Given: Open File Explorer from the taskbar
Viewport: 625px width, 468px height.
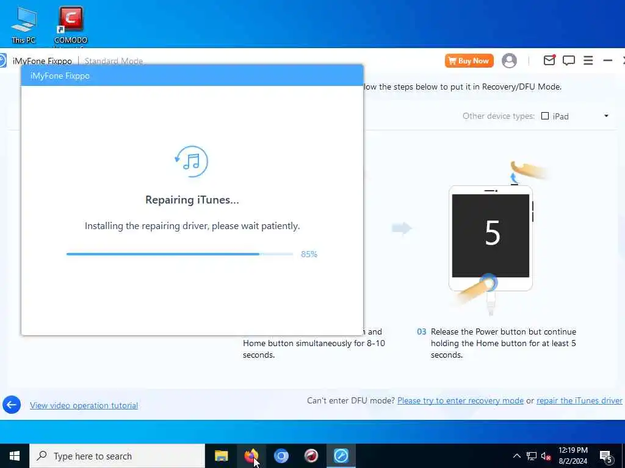Looking at the screenshot, I should (x=221, y=456).
